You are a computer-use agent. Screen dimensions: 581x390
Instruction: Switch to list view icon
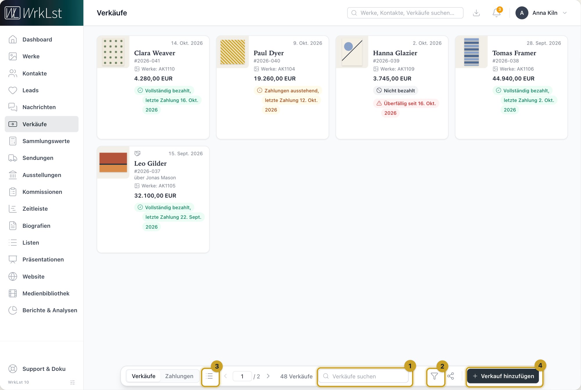click(x=209, y=376)
